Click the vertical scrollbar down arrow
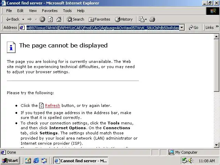The height and width of the screenshot is (165, 220). tap(216, 145)
